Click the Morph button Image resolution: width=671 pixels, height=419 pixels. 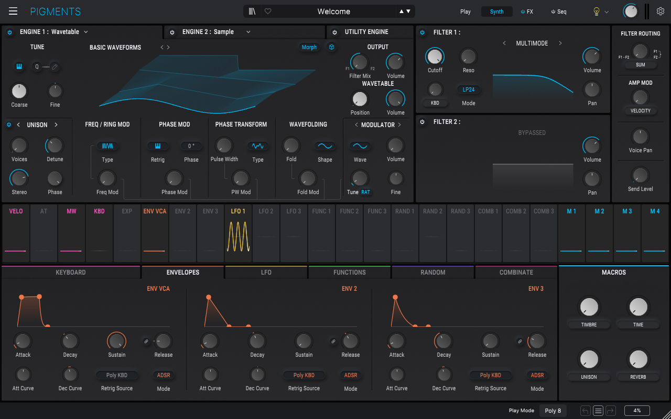[x=309, y=47]
